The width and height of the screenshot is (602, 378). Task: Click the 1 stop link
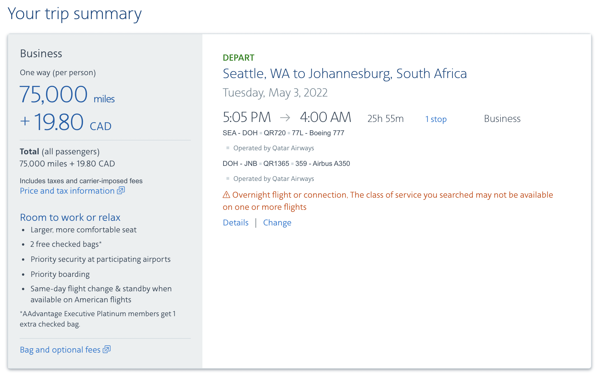click(x=436, y=119)
